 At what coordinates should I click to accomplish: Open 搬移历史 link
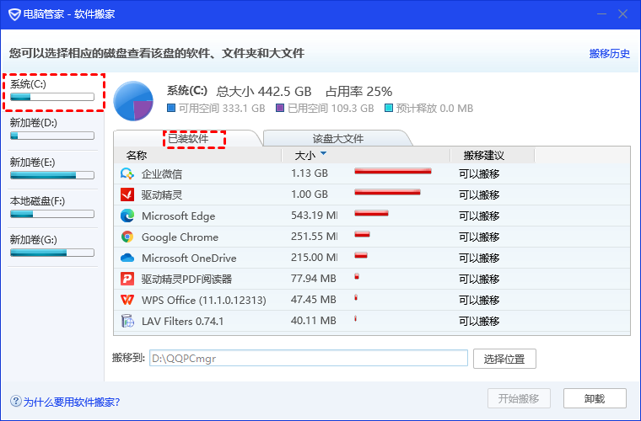pyautogui.click(x=609, y=53)
